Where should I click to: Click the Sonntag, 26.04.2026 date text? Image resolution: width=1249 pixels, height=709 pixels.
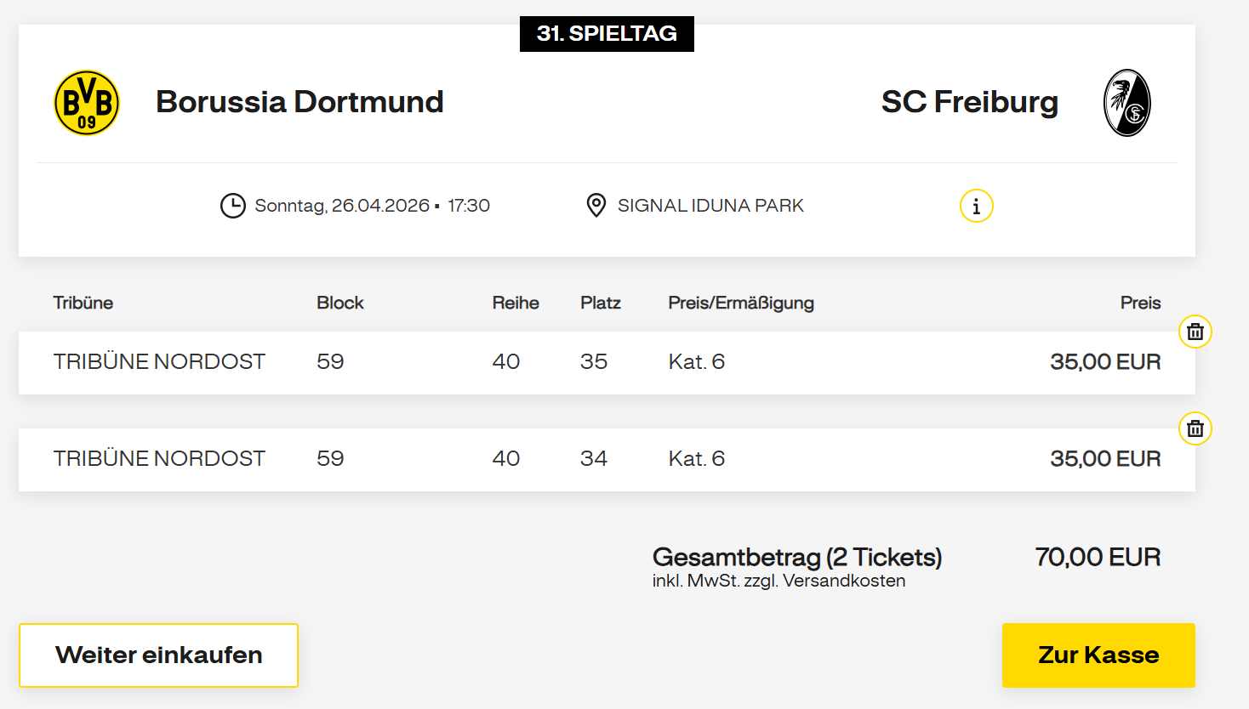click(x=342, y=206)
